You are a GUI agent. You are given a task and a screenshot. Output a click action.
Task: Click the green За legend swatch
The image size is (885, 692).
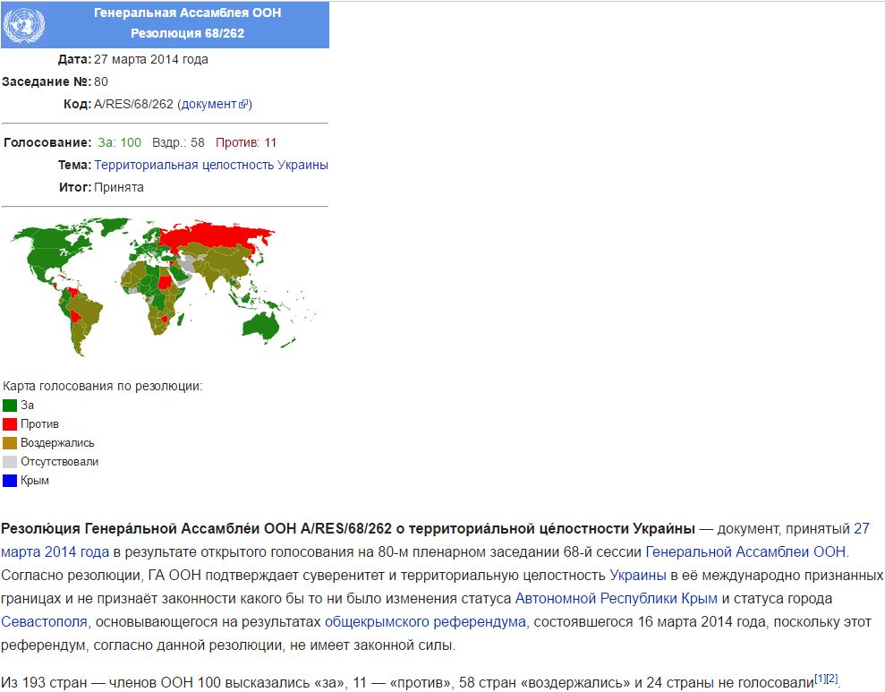[10, 406]
